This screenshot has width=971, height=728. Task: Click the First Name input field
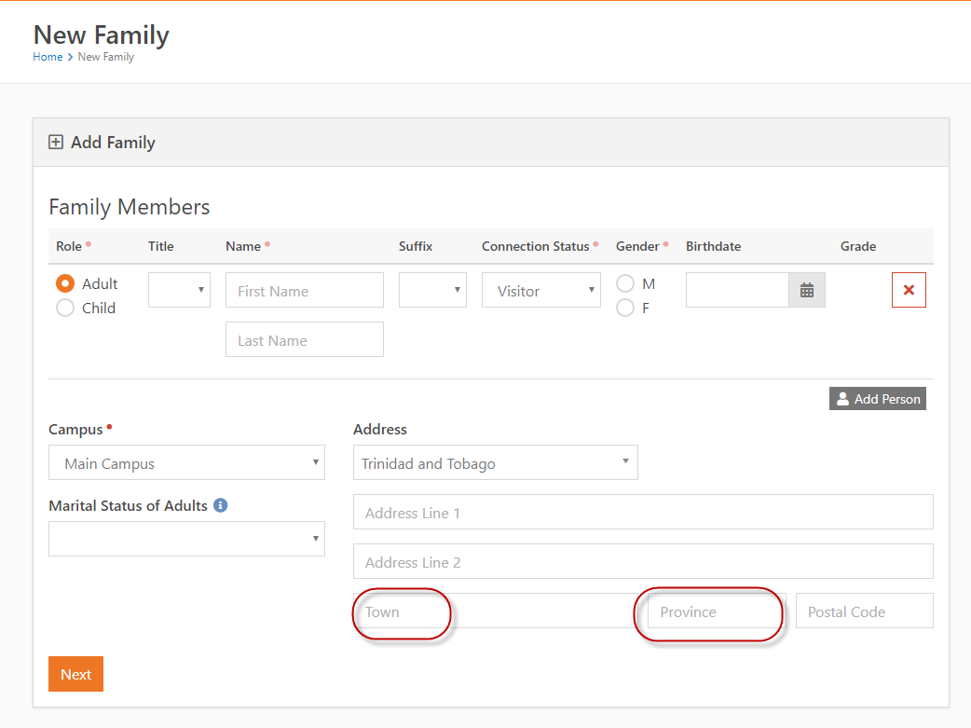pyautogui.click(x=305, y=291)
